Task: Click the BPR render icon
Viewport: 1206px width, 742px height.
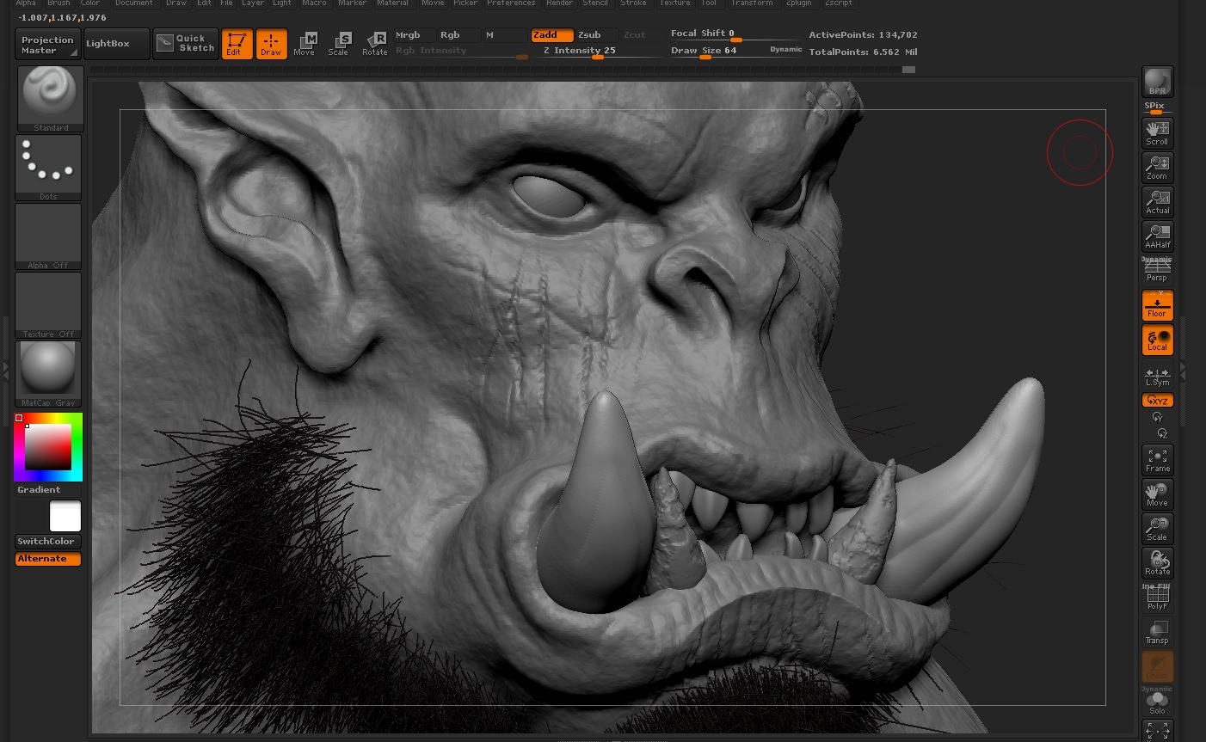Action: click(x=1157, y=82)
